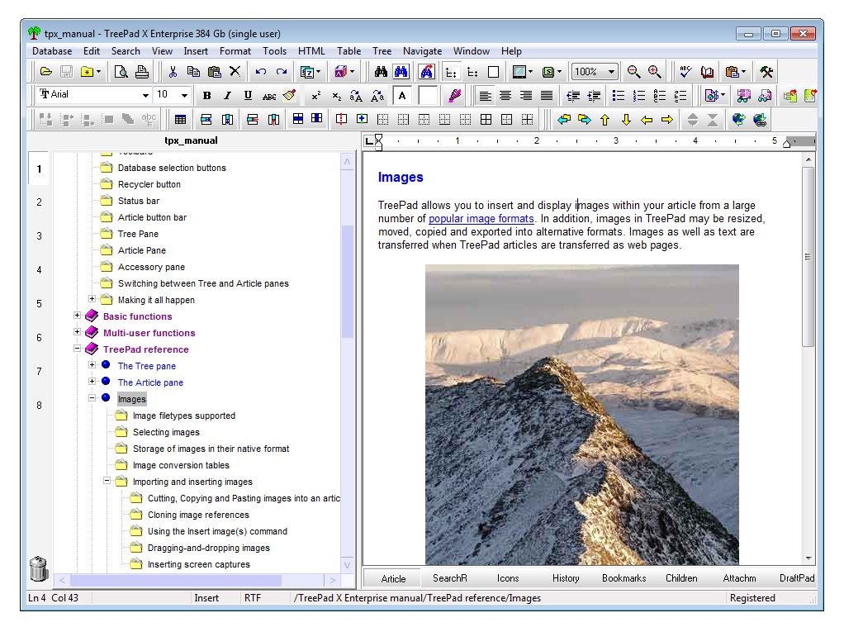Toggle center paragraph alignment
Screen dimensions: 844x627
[x=505, y=96]
